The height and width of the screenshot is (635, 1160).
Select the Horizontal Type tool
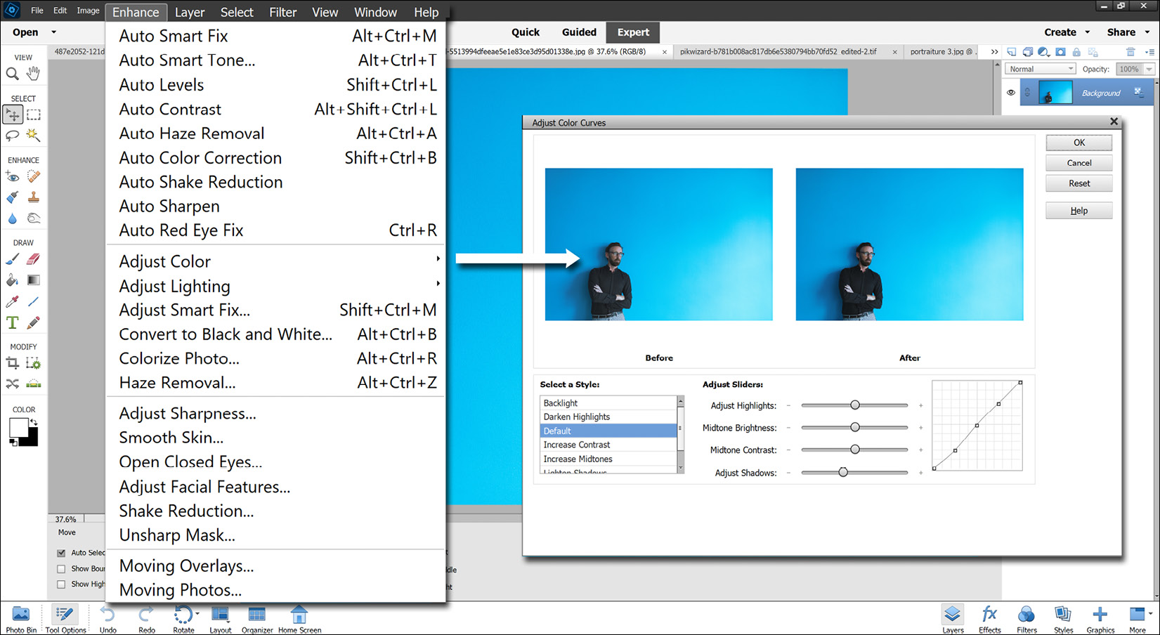coord(12,323)
